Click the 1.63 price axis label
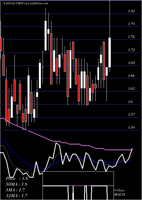142x200 pixels. pos(131,89)
